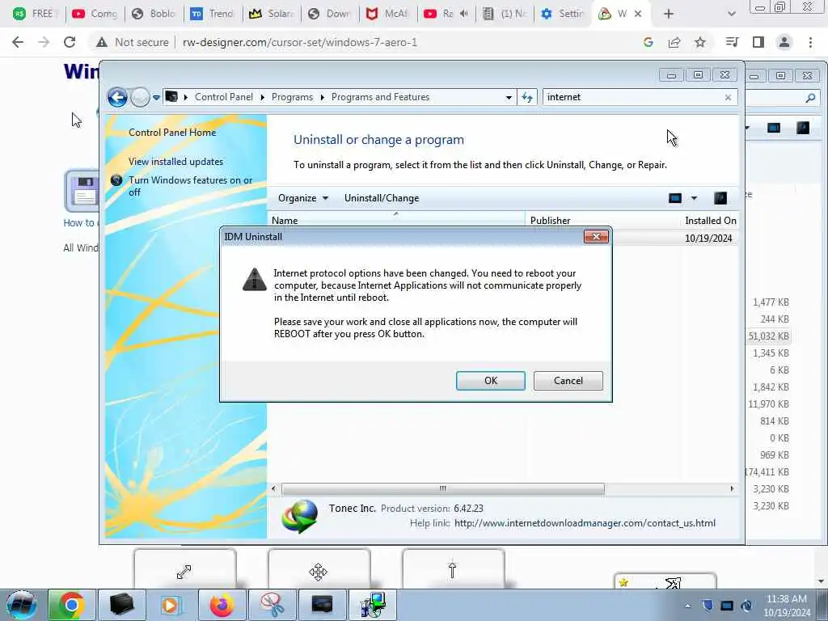Viewport: 828px width, 621px height.
Task: Expand the arrow after Control Panel breadcrumb
Action: 263,97
